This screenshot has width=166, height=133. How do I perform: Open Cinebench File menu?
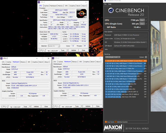pos(105,4)
